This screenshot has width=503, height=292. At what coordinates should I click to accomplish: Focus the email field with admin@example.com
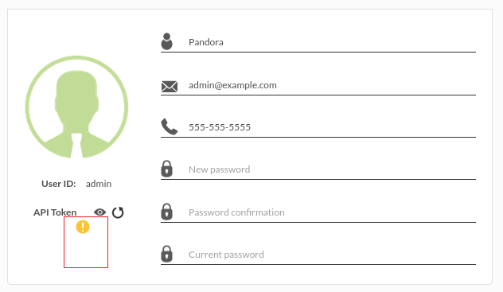tap(332, 85)
